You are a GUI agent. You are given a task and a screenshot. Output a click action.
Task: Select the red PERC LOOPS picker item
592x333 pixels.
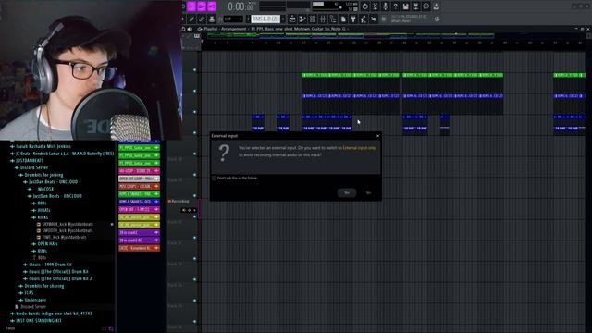[x=140, y=186]
